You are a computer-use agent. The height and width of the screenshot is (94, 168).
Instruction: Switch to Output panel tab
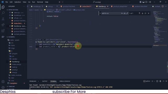[x=45, y=81]
